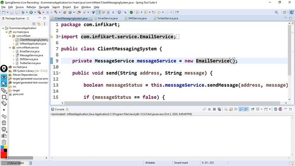Screen dimensions: 295x166
Task: Click the green Run button in toolbar
Action: click(31, 12)
